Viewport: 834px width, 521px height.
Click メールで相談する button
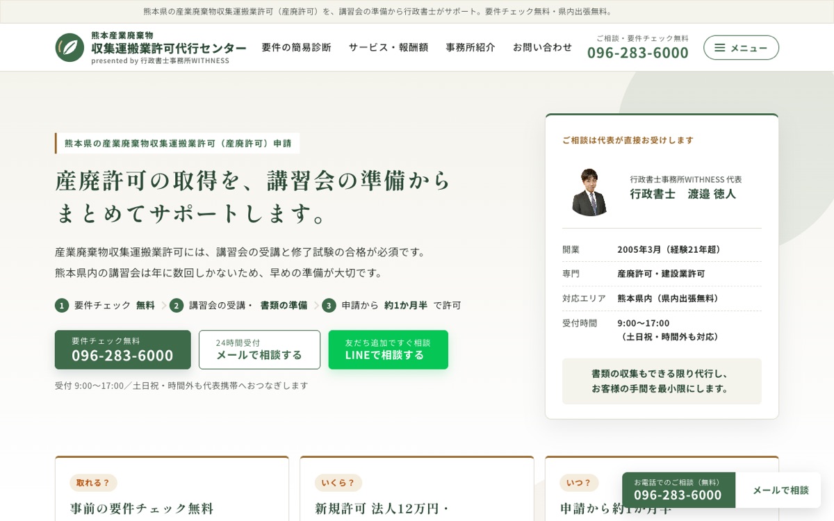click(259, 349)
